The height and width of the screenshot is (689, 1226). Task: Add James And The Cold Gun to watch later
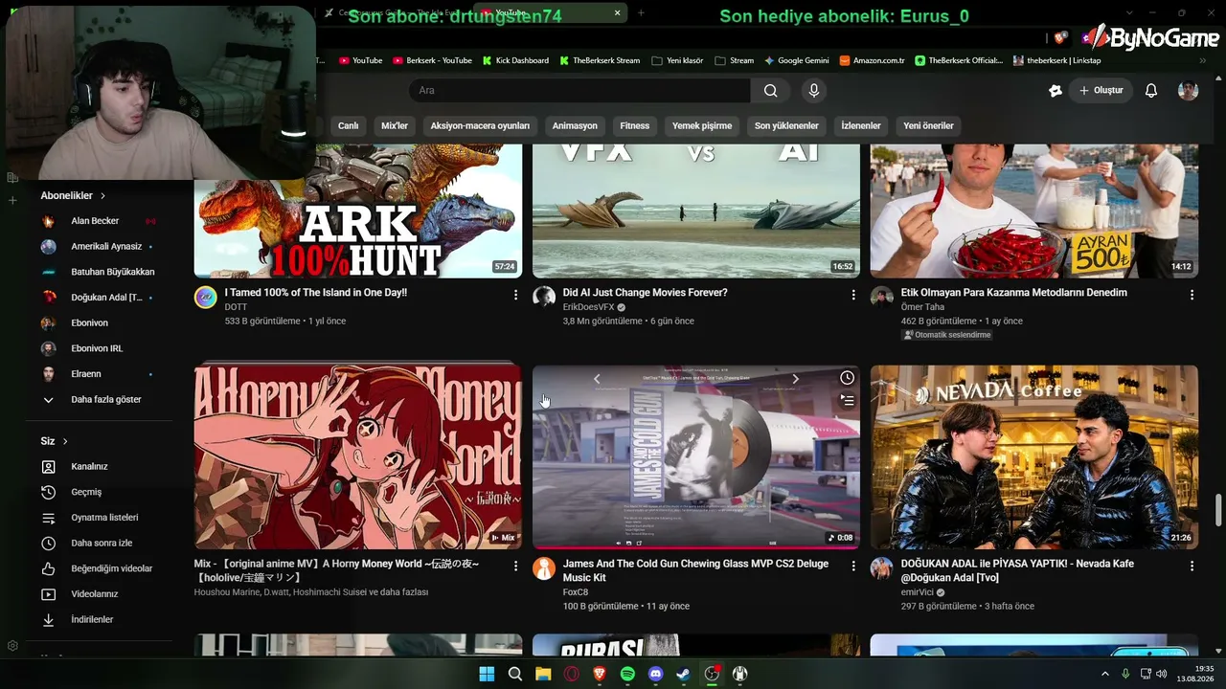[847, 378]
